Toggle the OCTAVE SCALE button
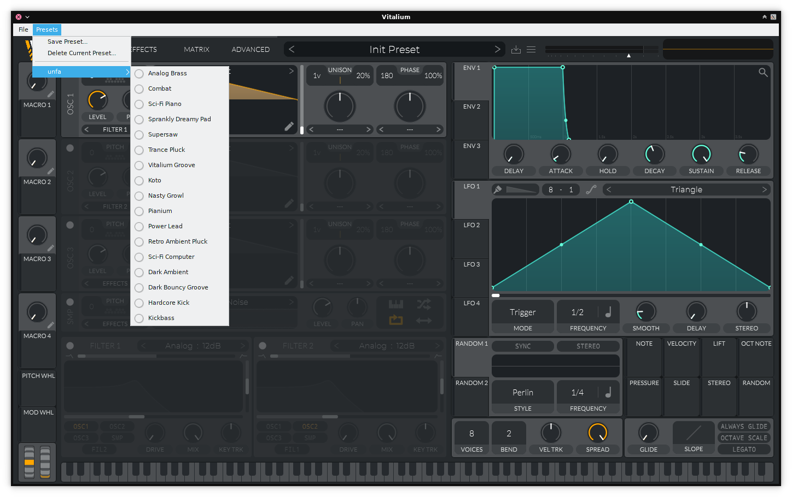Screen dimensions: 792x497 [744, 438]
